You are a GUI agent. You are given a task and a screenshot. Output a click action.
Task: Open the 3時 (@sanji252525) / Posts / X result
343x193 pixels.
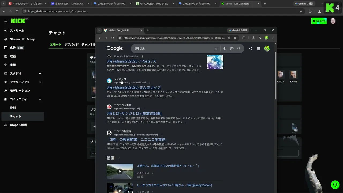click(131, 61)
